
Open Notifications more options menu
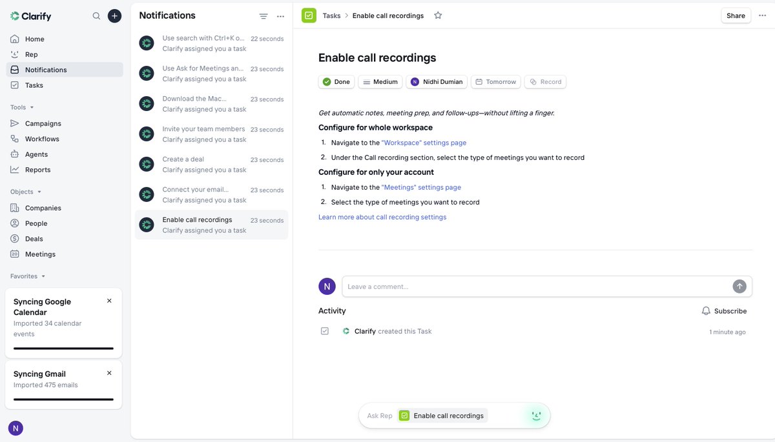(x=280, y=16)
